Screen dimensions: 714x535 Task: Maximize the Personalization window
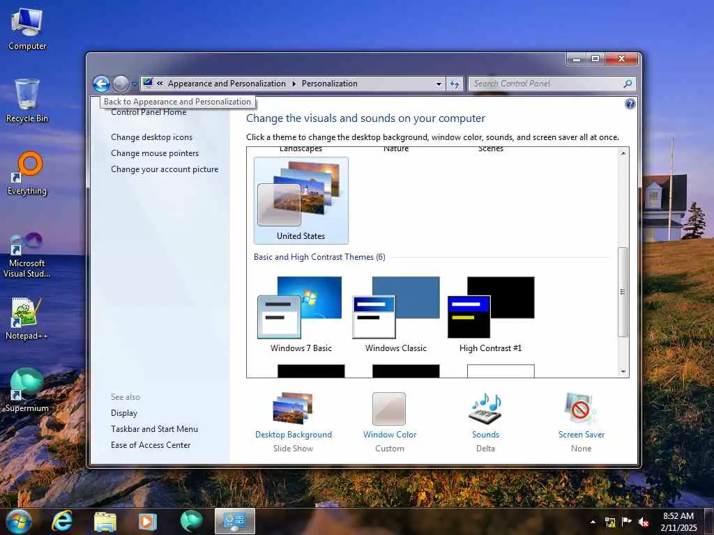click(x=595, y=59)
